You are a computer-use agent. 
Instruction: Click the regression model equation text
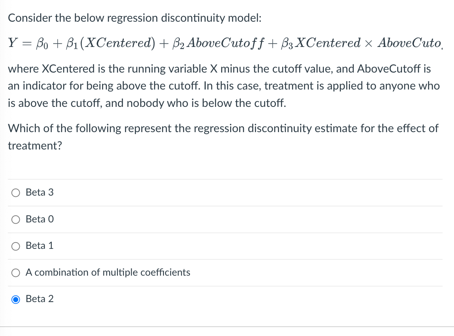[x=225, y=43]
